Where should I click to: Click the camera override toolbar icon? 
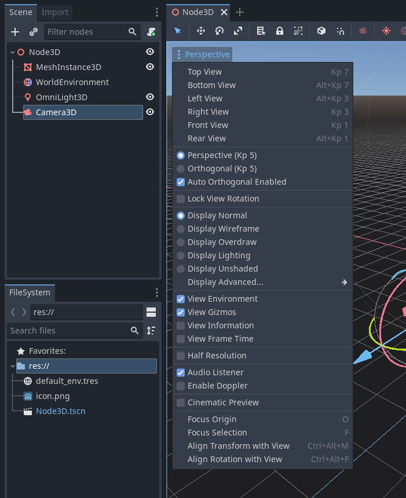363,31
